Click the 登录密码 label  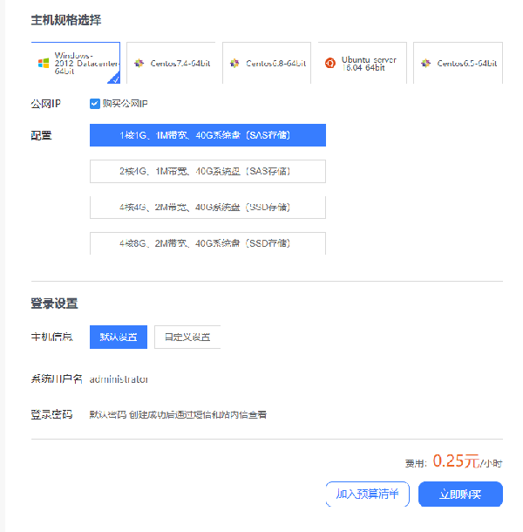click(x=51, y=414)
